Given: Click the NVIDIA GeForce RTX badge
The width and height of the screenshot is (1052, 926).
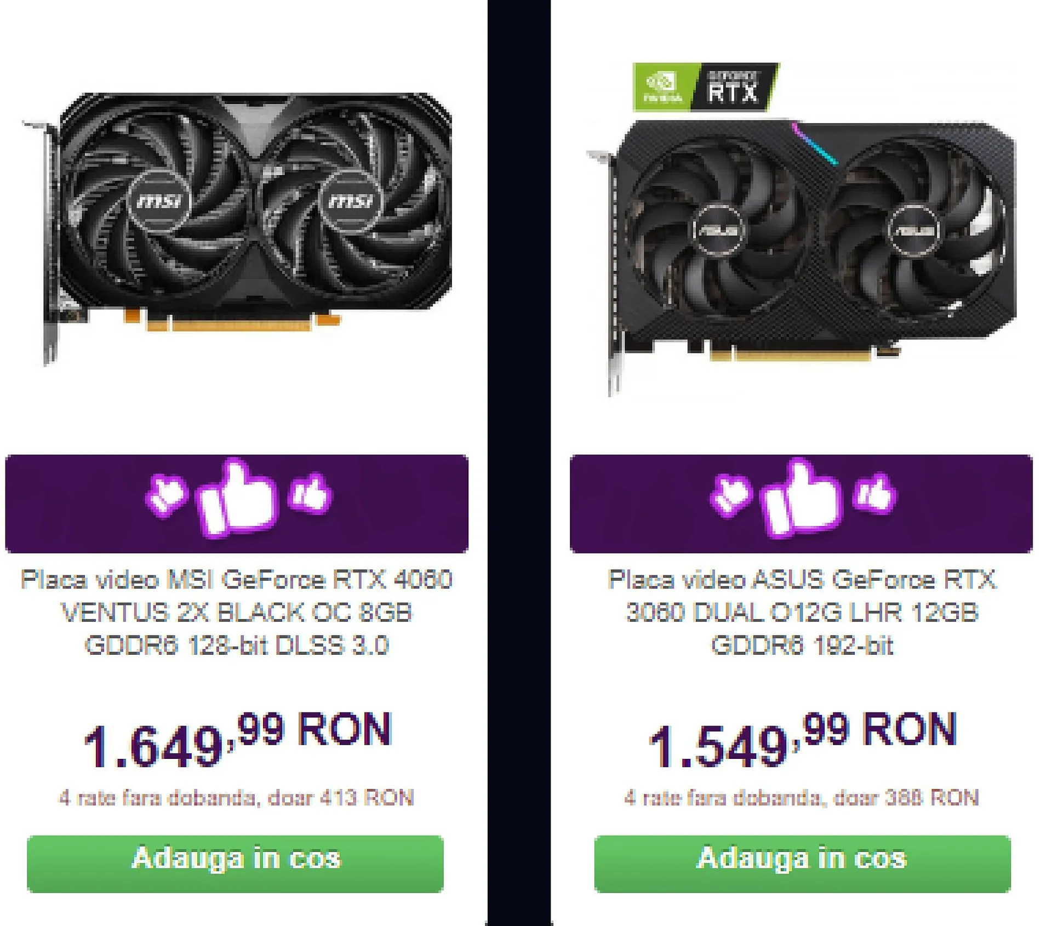Looking at the screenshot, I should (706, 88).
